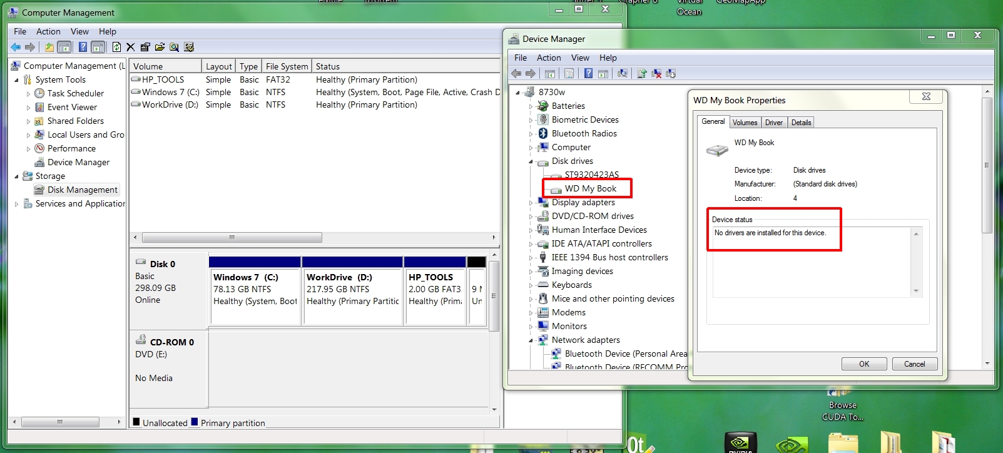This screenshot has height=453, width=1003.
Task: Go up one level in Computer Management
Action: point(49,47)
